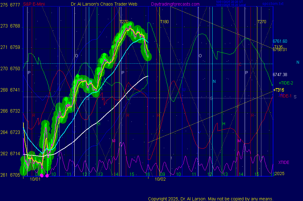Image resolution: width=303 pixels, height=201 pixels.
Task: Click the copyright notice at bottom
Action: (211, 199)
